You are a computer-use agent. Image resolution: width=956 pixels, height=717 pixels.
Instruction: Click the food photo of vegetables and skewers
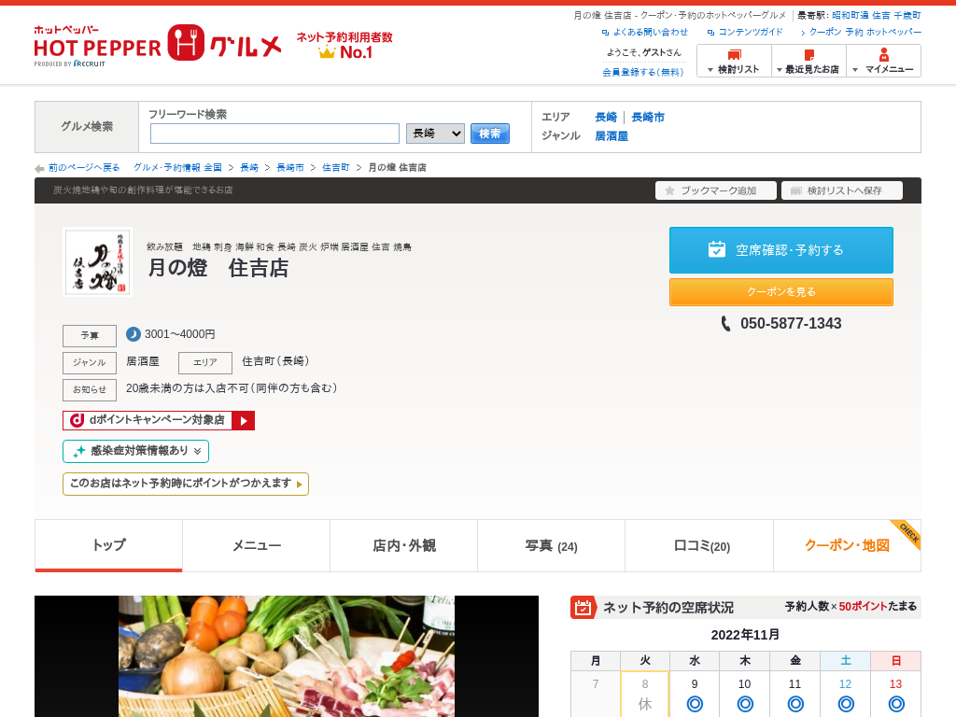coord(287,656)
